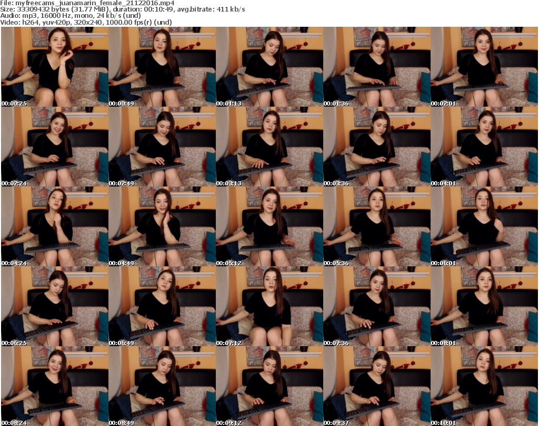Select the thumbnail stamped 00:00:49

click(162, 67)
